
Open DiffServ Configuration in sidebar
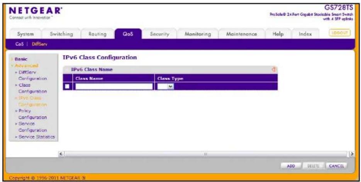(32, 75)
